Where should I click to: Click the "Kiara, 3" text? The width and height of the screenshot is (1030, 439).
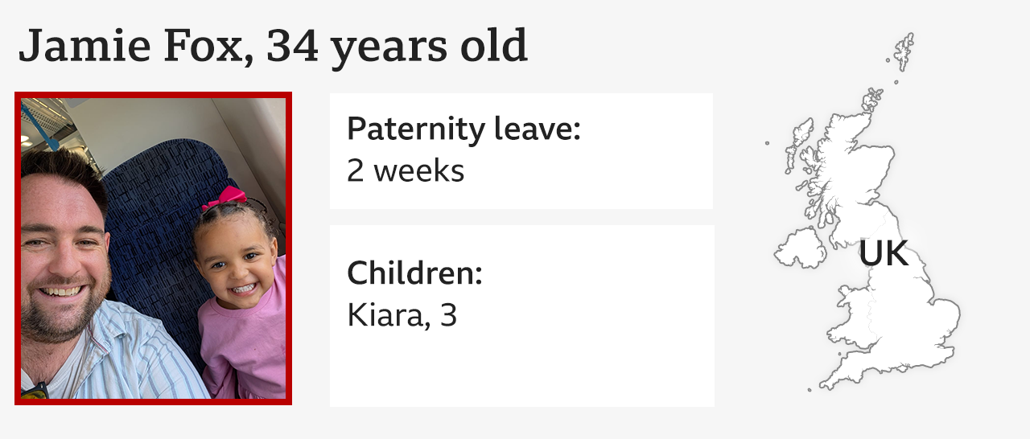(402, 315)
